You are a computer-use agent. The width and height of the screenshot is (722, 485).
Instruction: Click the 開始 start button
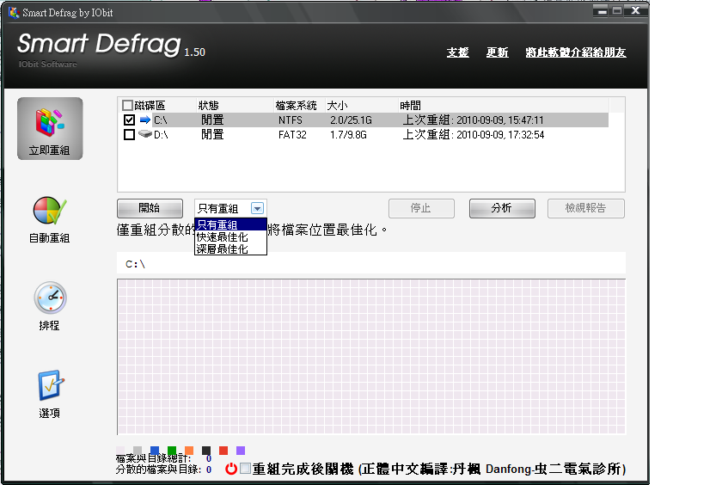[150, 208]
